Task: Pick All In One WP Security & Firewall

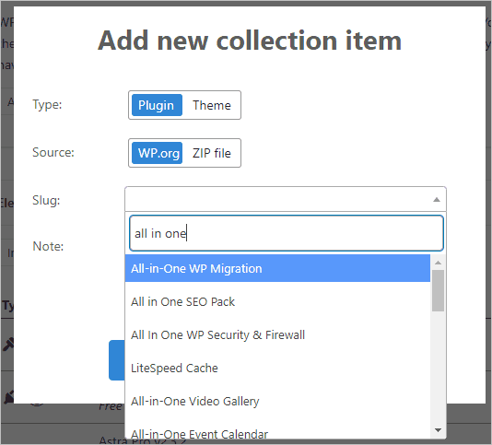Action: (277, 334)
